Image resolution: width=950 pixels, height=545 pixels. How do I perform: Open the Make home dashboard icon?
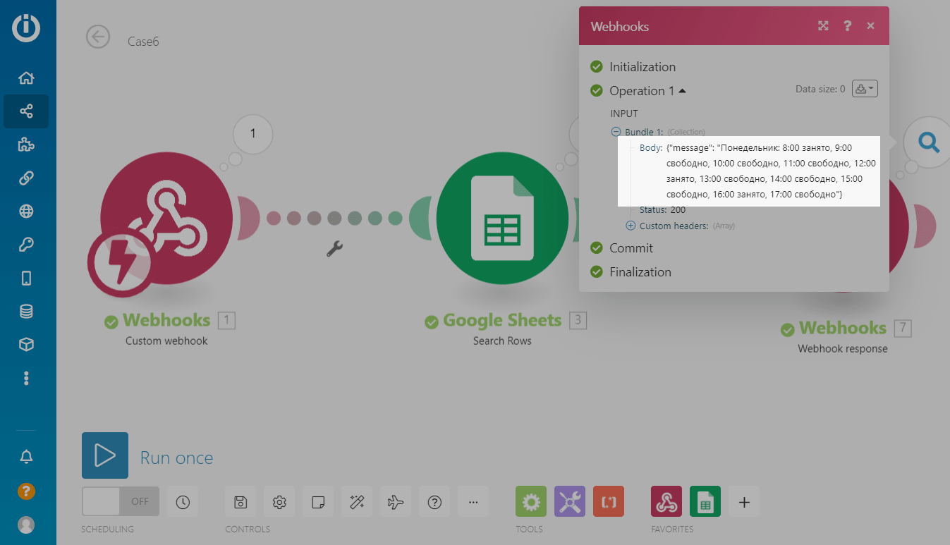[x=26, y=78]
